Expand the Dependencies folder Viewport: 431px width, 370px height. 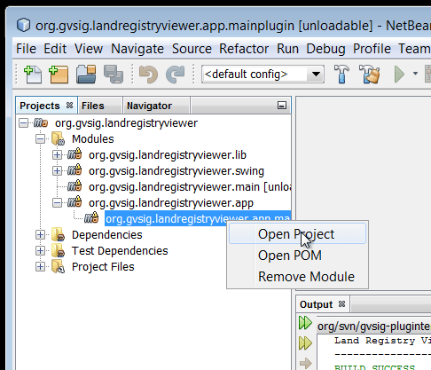(x=40, y=234)
